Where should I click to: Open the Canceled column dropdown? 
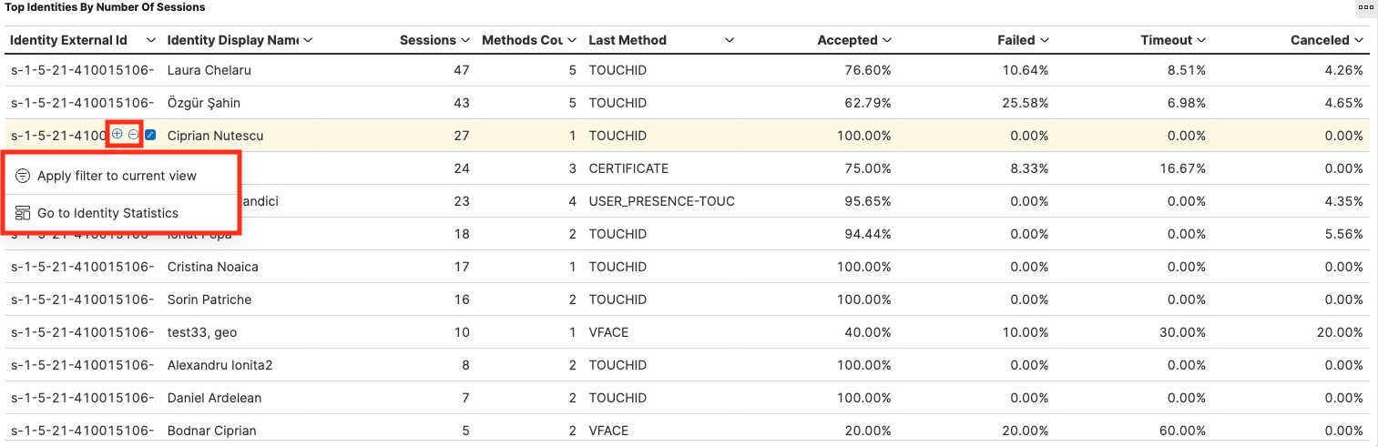tap(1359, 40)
